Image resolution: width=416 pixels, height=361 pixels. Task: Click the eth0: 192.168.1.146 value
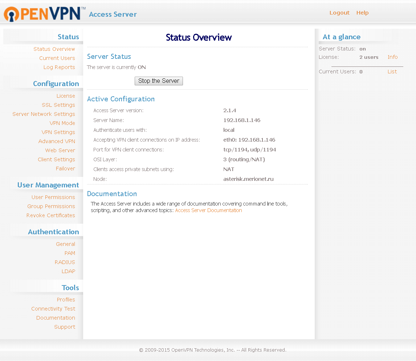249,140
